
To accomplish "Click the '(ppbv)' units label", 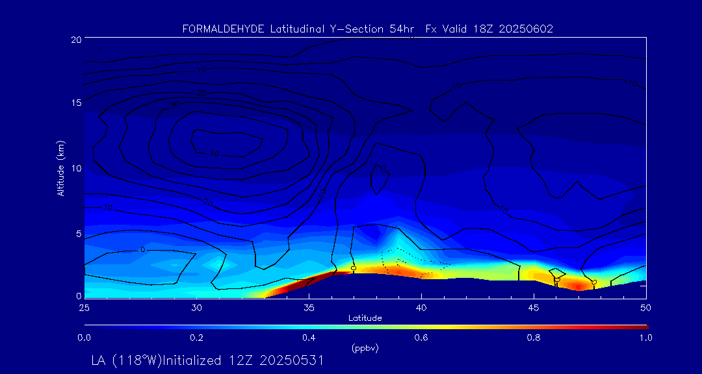I will [x=365, y=349].
